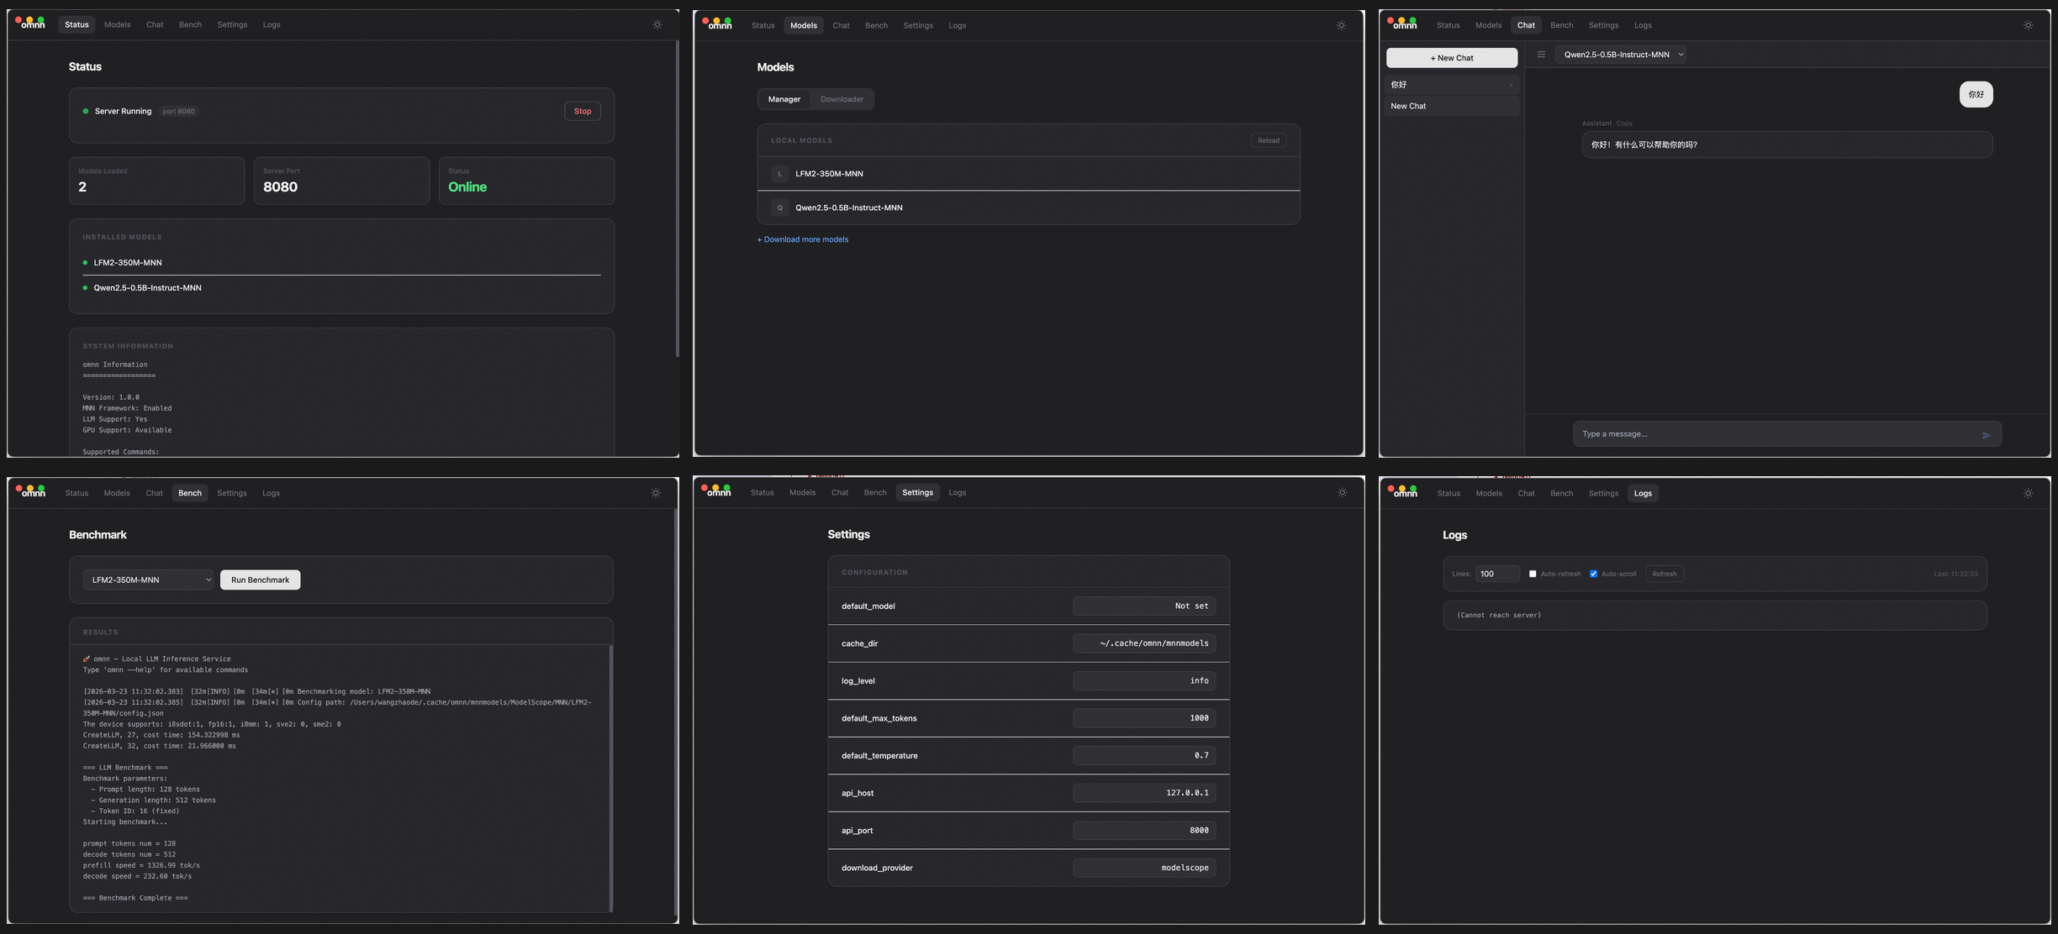Open Logs tab in the Settings window
This screenshot has width=2058, height=934.
click(957, 493)
